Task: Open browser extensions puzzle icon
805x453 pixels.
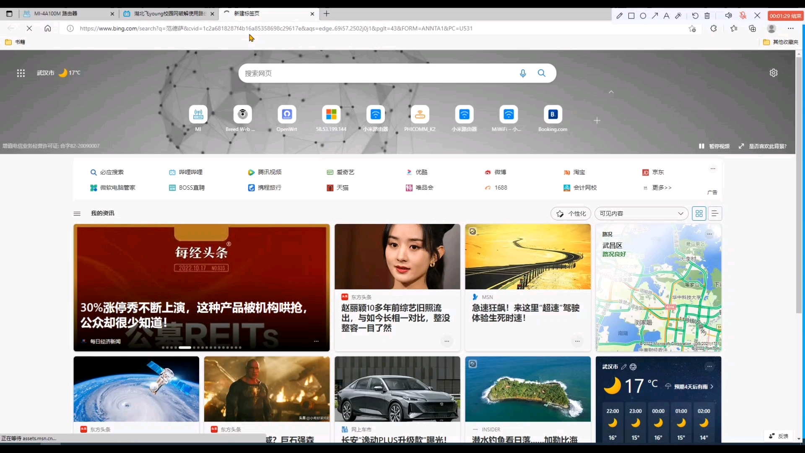Action: pyautogui.click(x=714, y=29)
